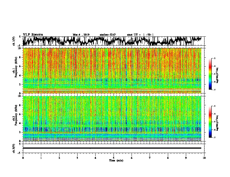Click the ch.3 flat voltage trace
This screenshot has width=230, height=177.
coord(112,148)
